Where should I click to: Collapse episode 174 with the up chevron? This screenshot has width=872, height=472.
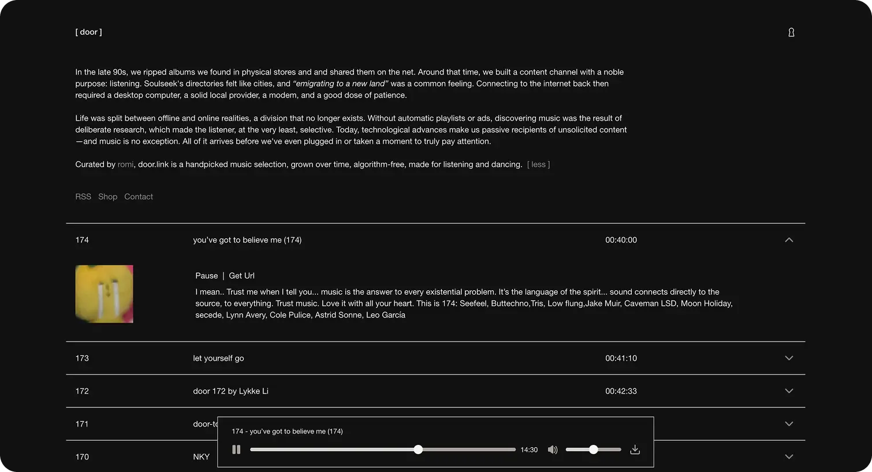point(789,240)
